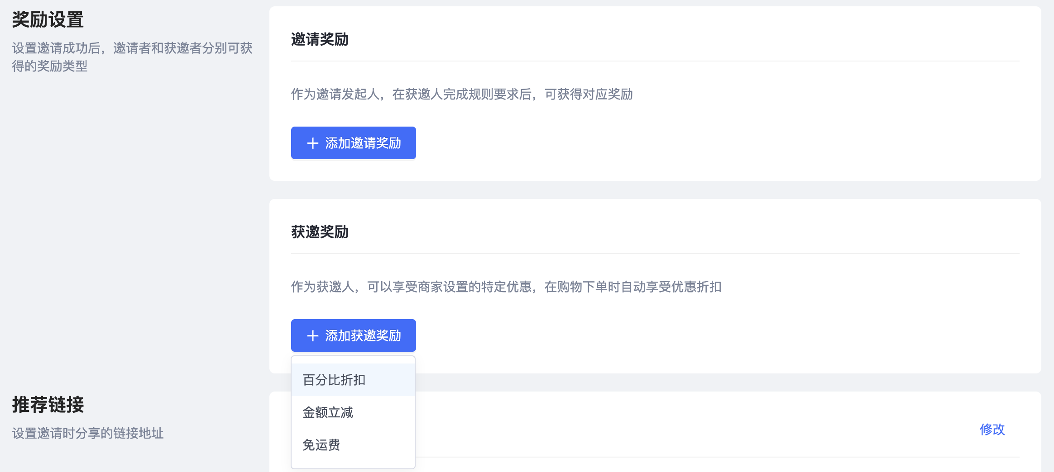1054x472 pixels.
Task: Select 百分比折扣 from the dropdown menu
Action: coord(334,380)
